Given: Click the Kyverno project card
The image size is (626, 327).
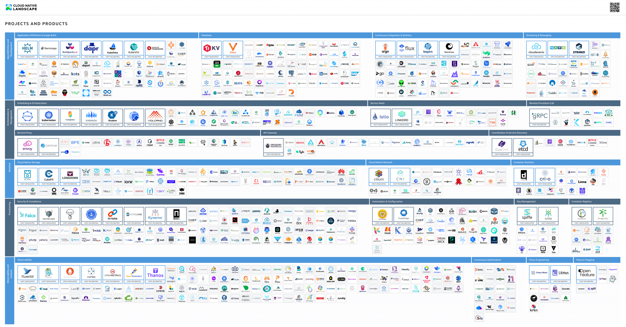Looking at the screenshot, I should (x=155, y=216).
